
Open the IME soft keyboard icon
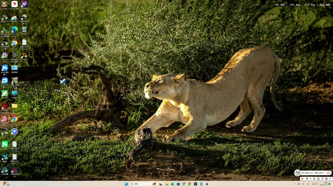318,179
